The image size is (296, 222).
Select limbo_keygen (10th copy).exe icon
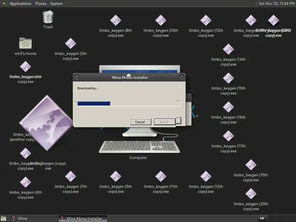point(161,21)
